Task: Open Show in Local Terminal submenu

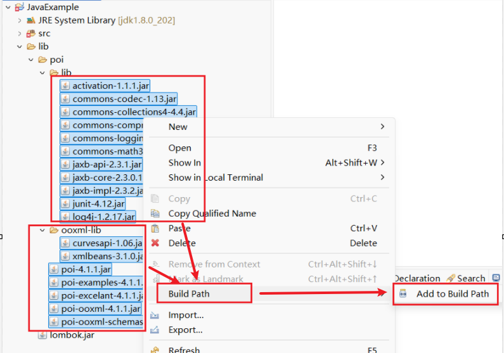Action: 269,177
